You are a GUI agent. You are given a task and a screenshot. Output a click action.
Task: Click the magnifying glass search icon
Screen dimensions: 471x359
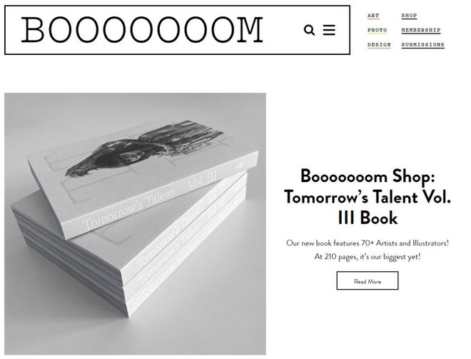(x=309, y=30)
